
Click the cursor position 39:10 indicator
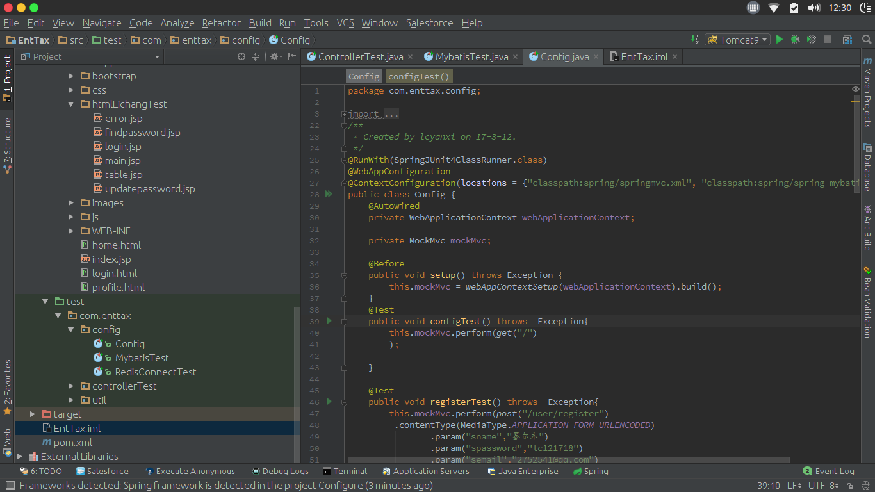[768, 486]
